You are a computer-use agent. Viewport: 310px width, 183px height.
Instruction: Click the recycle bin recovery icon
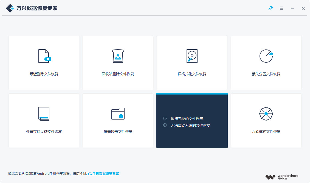[x=118, y=56]
